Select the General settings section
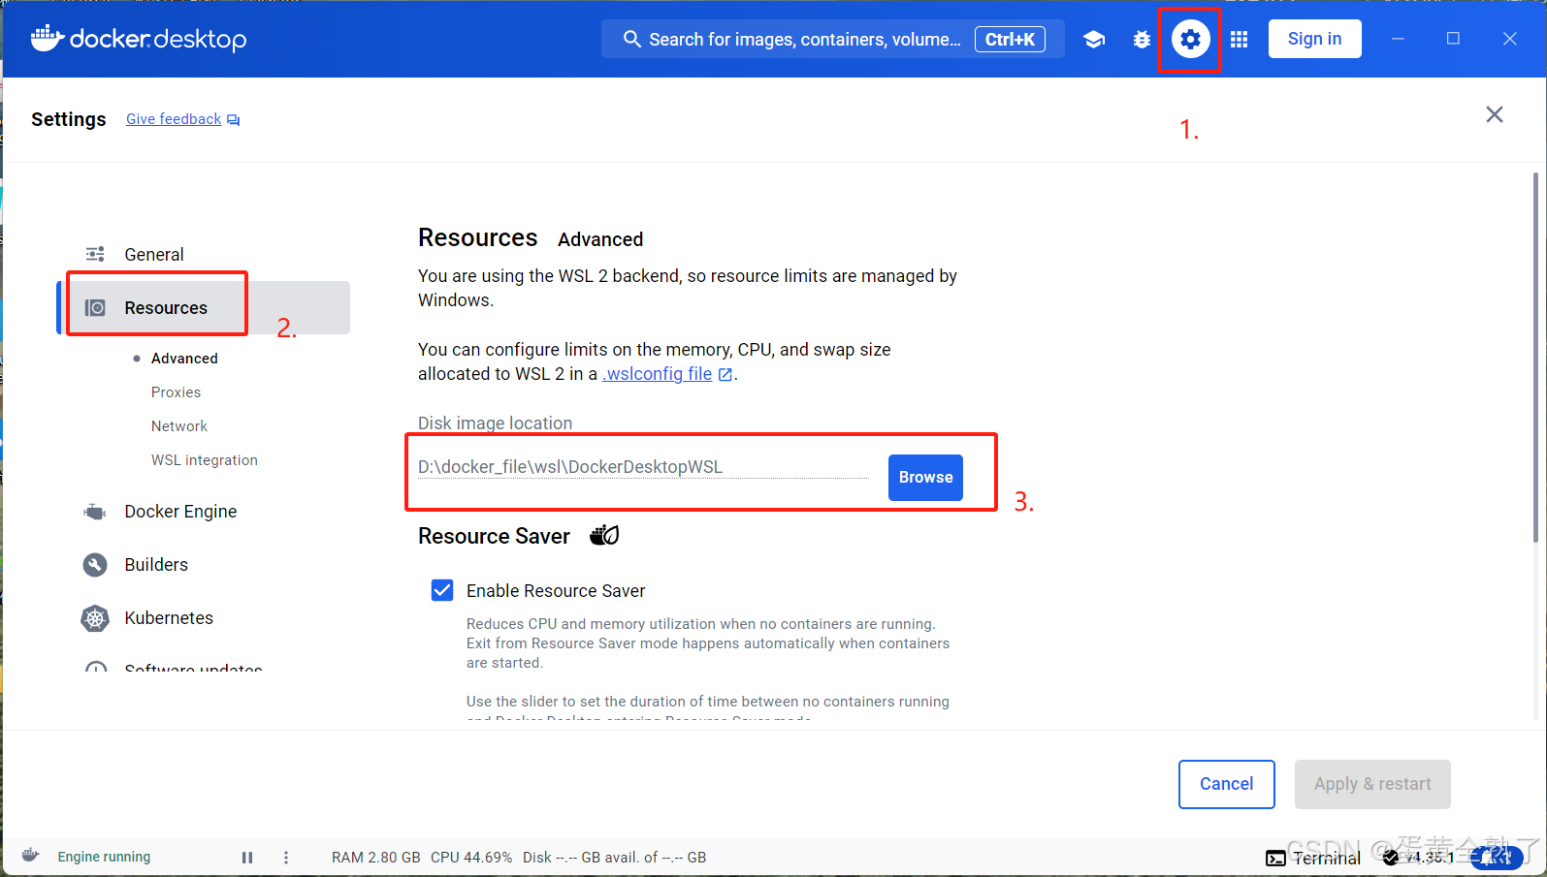The image size is (1547, 877). 204,254
